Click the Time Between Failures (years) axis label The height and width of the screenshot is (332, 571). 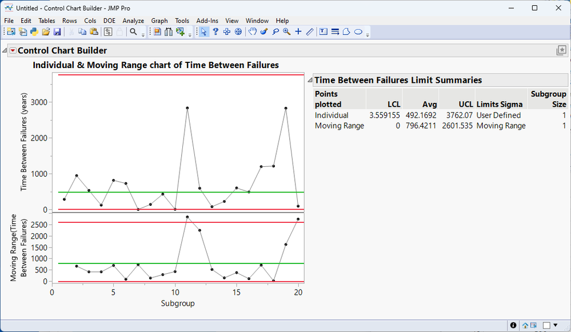[x=23, y=142]
